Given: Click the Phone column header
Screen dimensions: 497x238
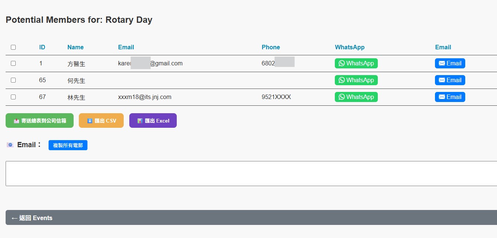Looking at the screenshot, I should coord(271,47).
